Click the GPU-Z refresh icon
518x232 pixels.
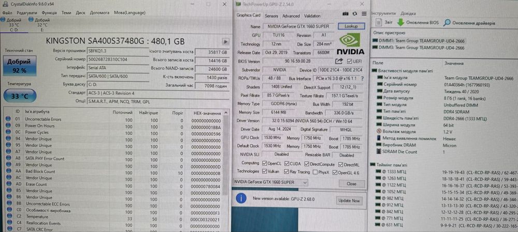coord(355,14)
